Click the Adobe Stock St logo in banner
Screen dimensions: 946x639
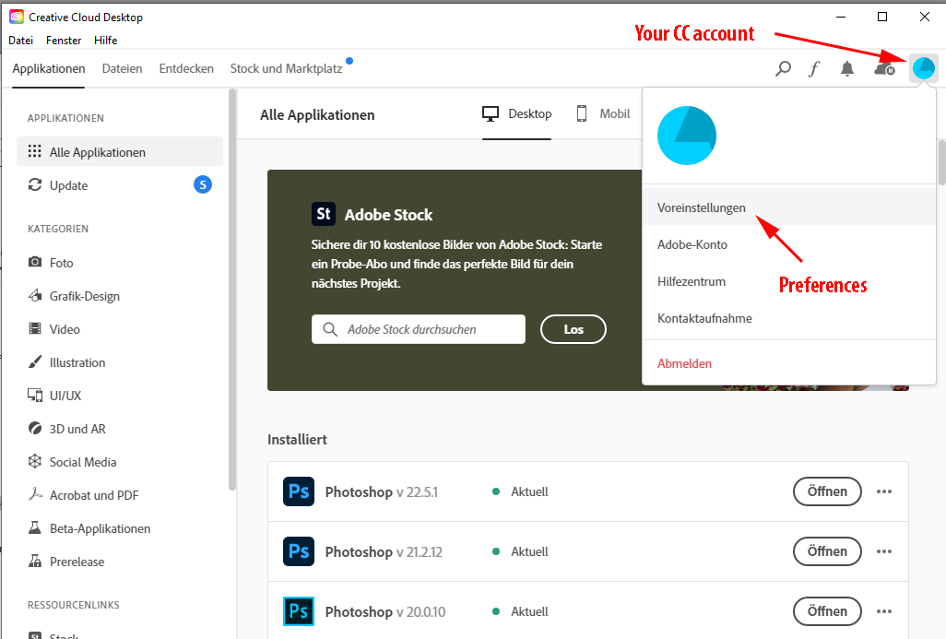[324, 214]
